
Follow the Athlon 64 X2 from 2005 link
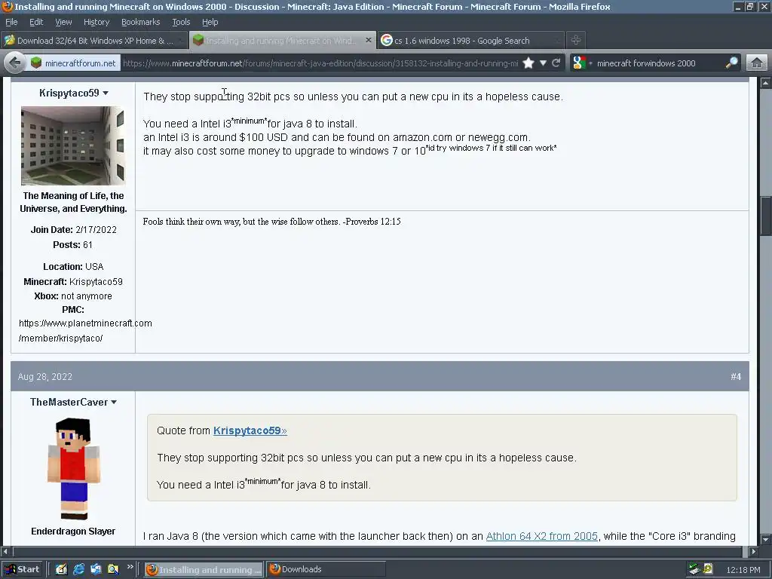tap(541, 536)
